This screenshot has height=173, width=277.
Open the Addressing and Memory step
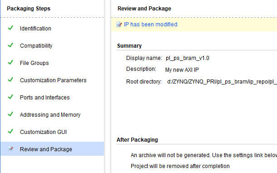(x=50, y=115)
